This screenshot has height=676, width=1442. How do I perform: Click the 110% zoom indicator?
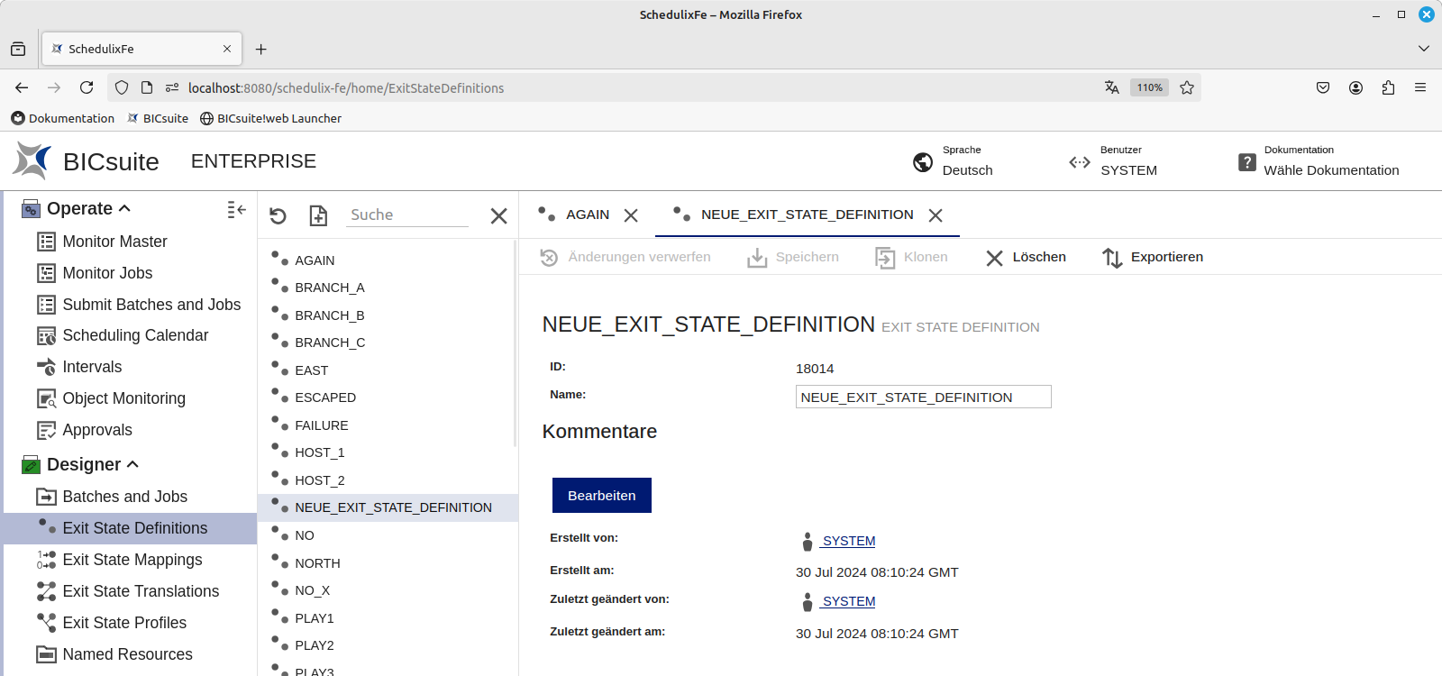[1149, 87]
